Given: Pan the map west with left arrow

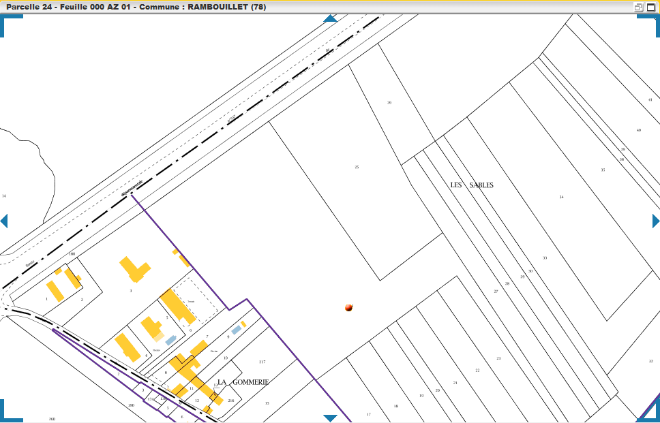Looking at the screenshot, I should pyautogui.click(x=4, y=221).
